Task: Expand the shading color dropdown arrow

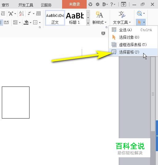Action: point(30,22)
